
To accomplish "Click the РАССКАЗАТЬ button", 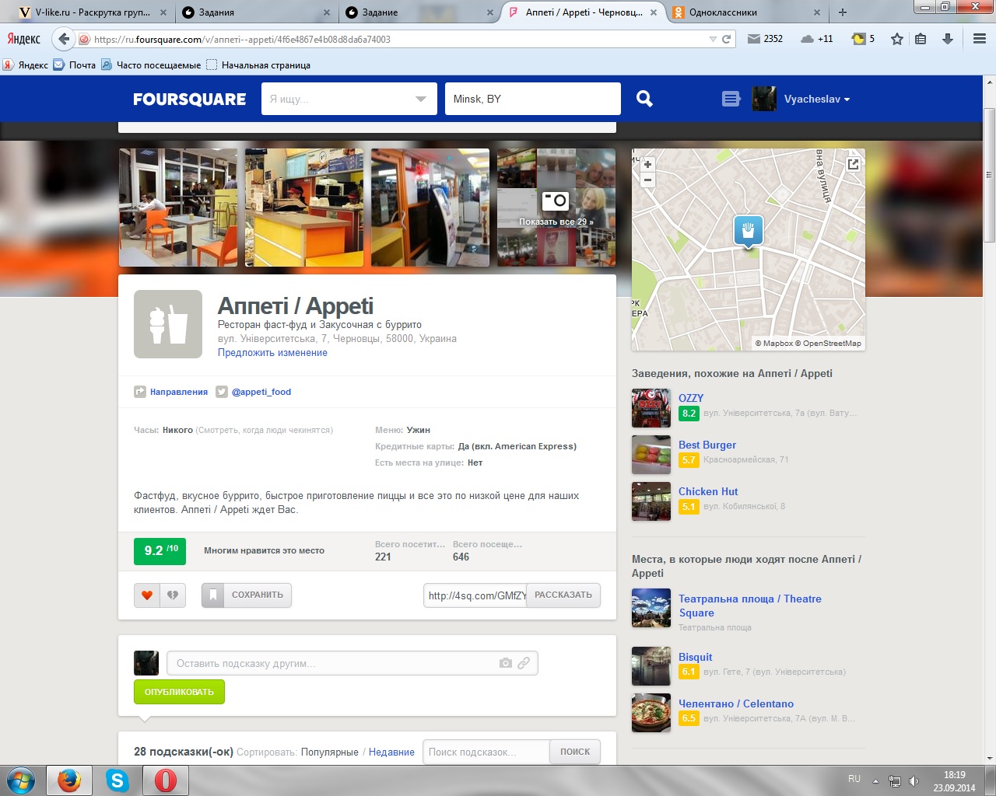I will 563,595.
